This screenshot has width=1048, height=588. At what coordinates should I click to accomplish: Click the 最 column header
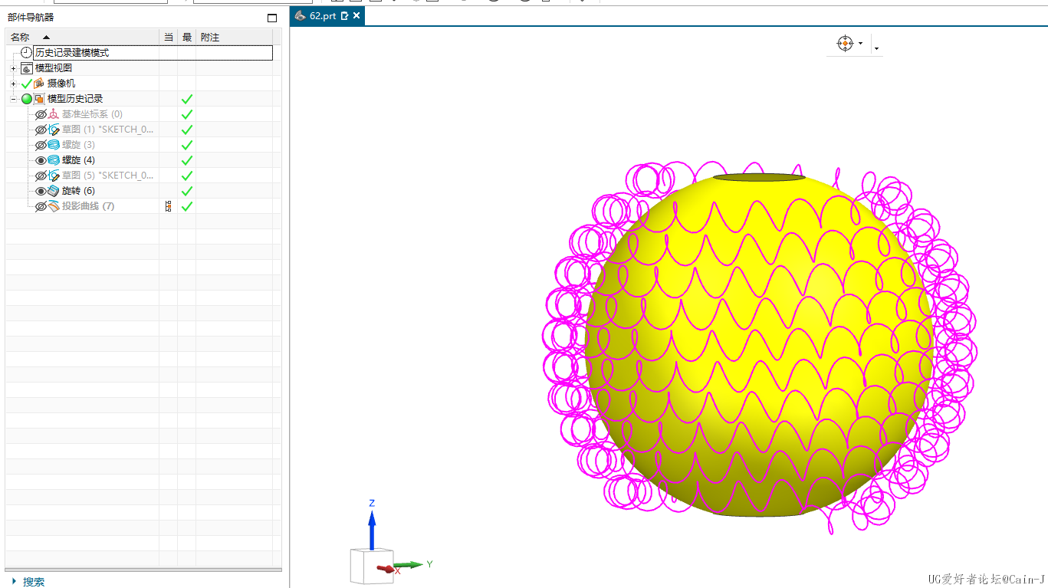click(x=187, y=37)
